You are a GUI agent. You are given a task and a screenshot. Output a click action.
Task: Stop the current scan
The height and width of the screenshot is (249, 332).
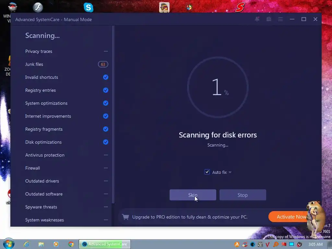243,195
